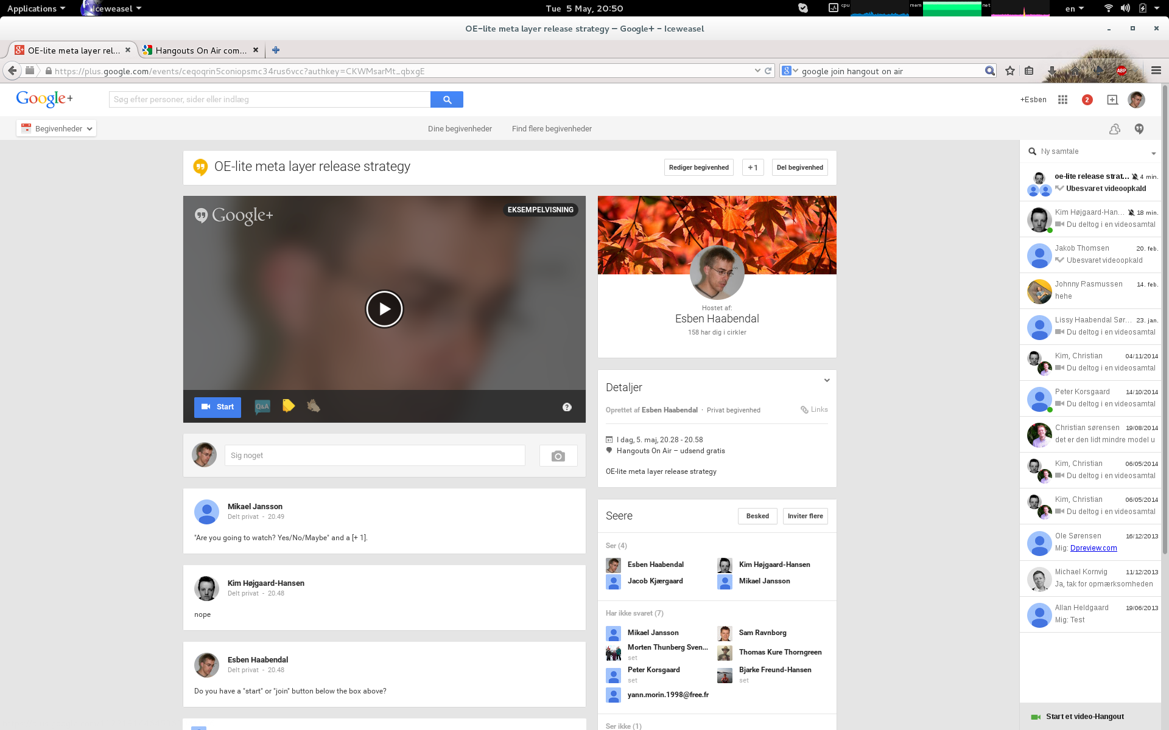Open the bookmarks list icon in toolbar
Image resolution: width=1169 pixels, height=730 pixels.
click(x=1029, y=71)
